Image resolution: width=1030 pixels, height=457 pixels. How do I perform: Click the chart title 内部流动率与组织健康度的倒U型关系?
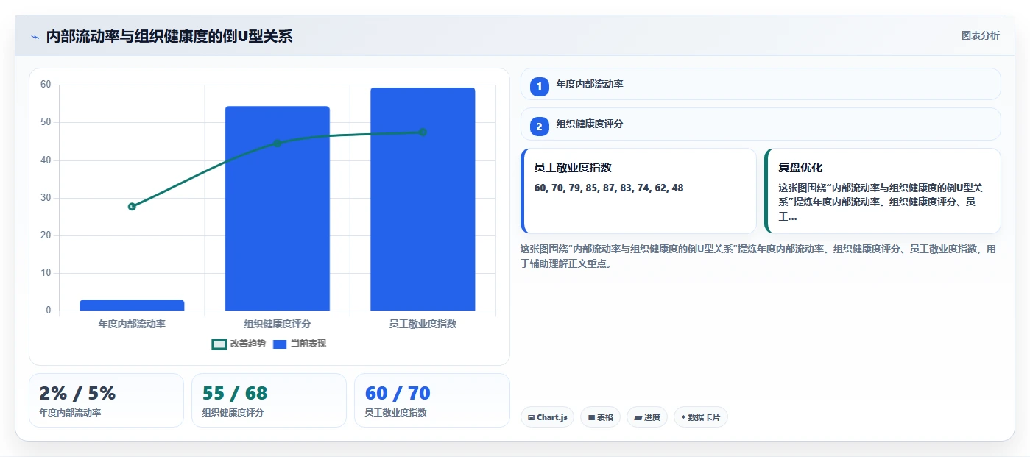pyautogui.click(x=169, y=37)
